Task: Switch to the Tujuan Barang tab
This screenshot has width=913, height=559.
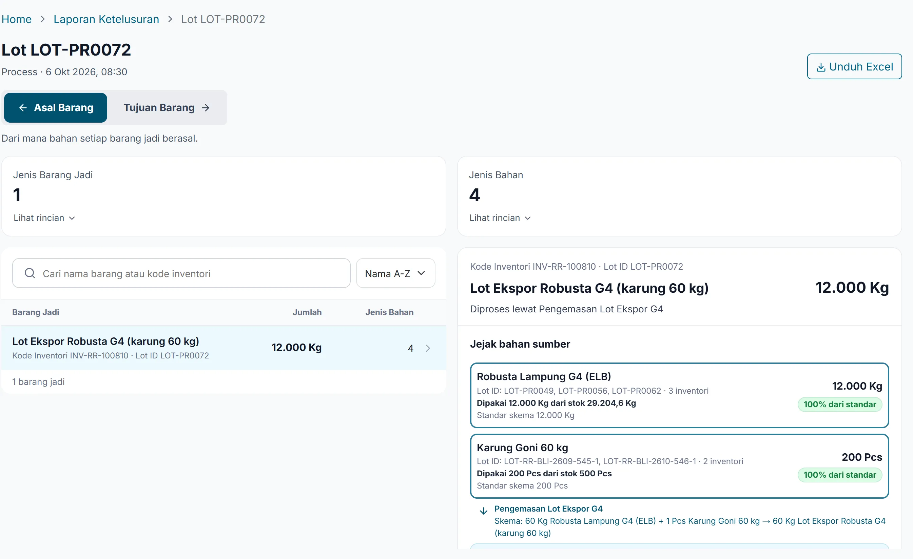Action: (167, 108)
